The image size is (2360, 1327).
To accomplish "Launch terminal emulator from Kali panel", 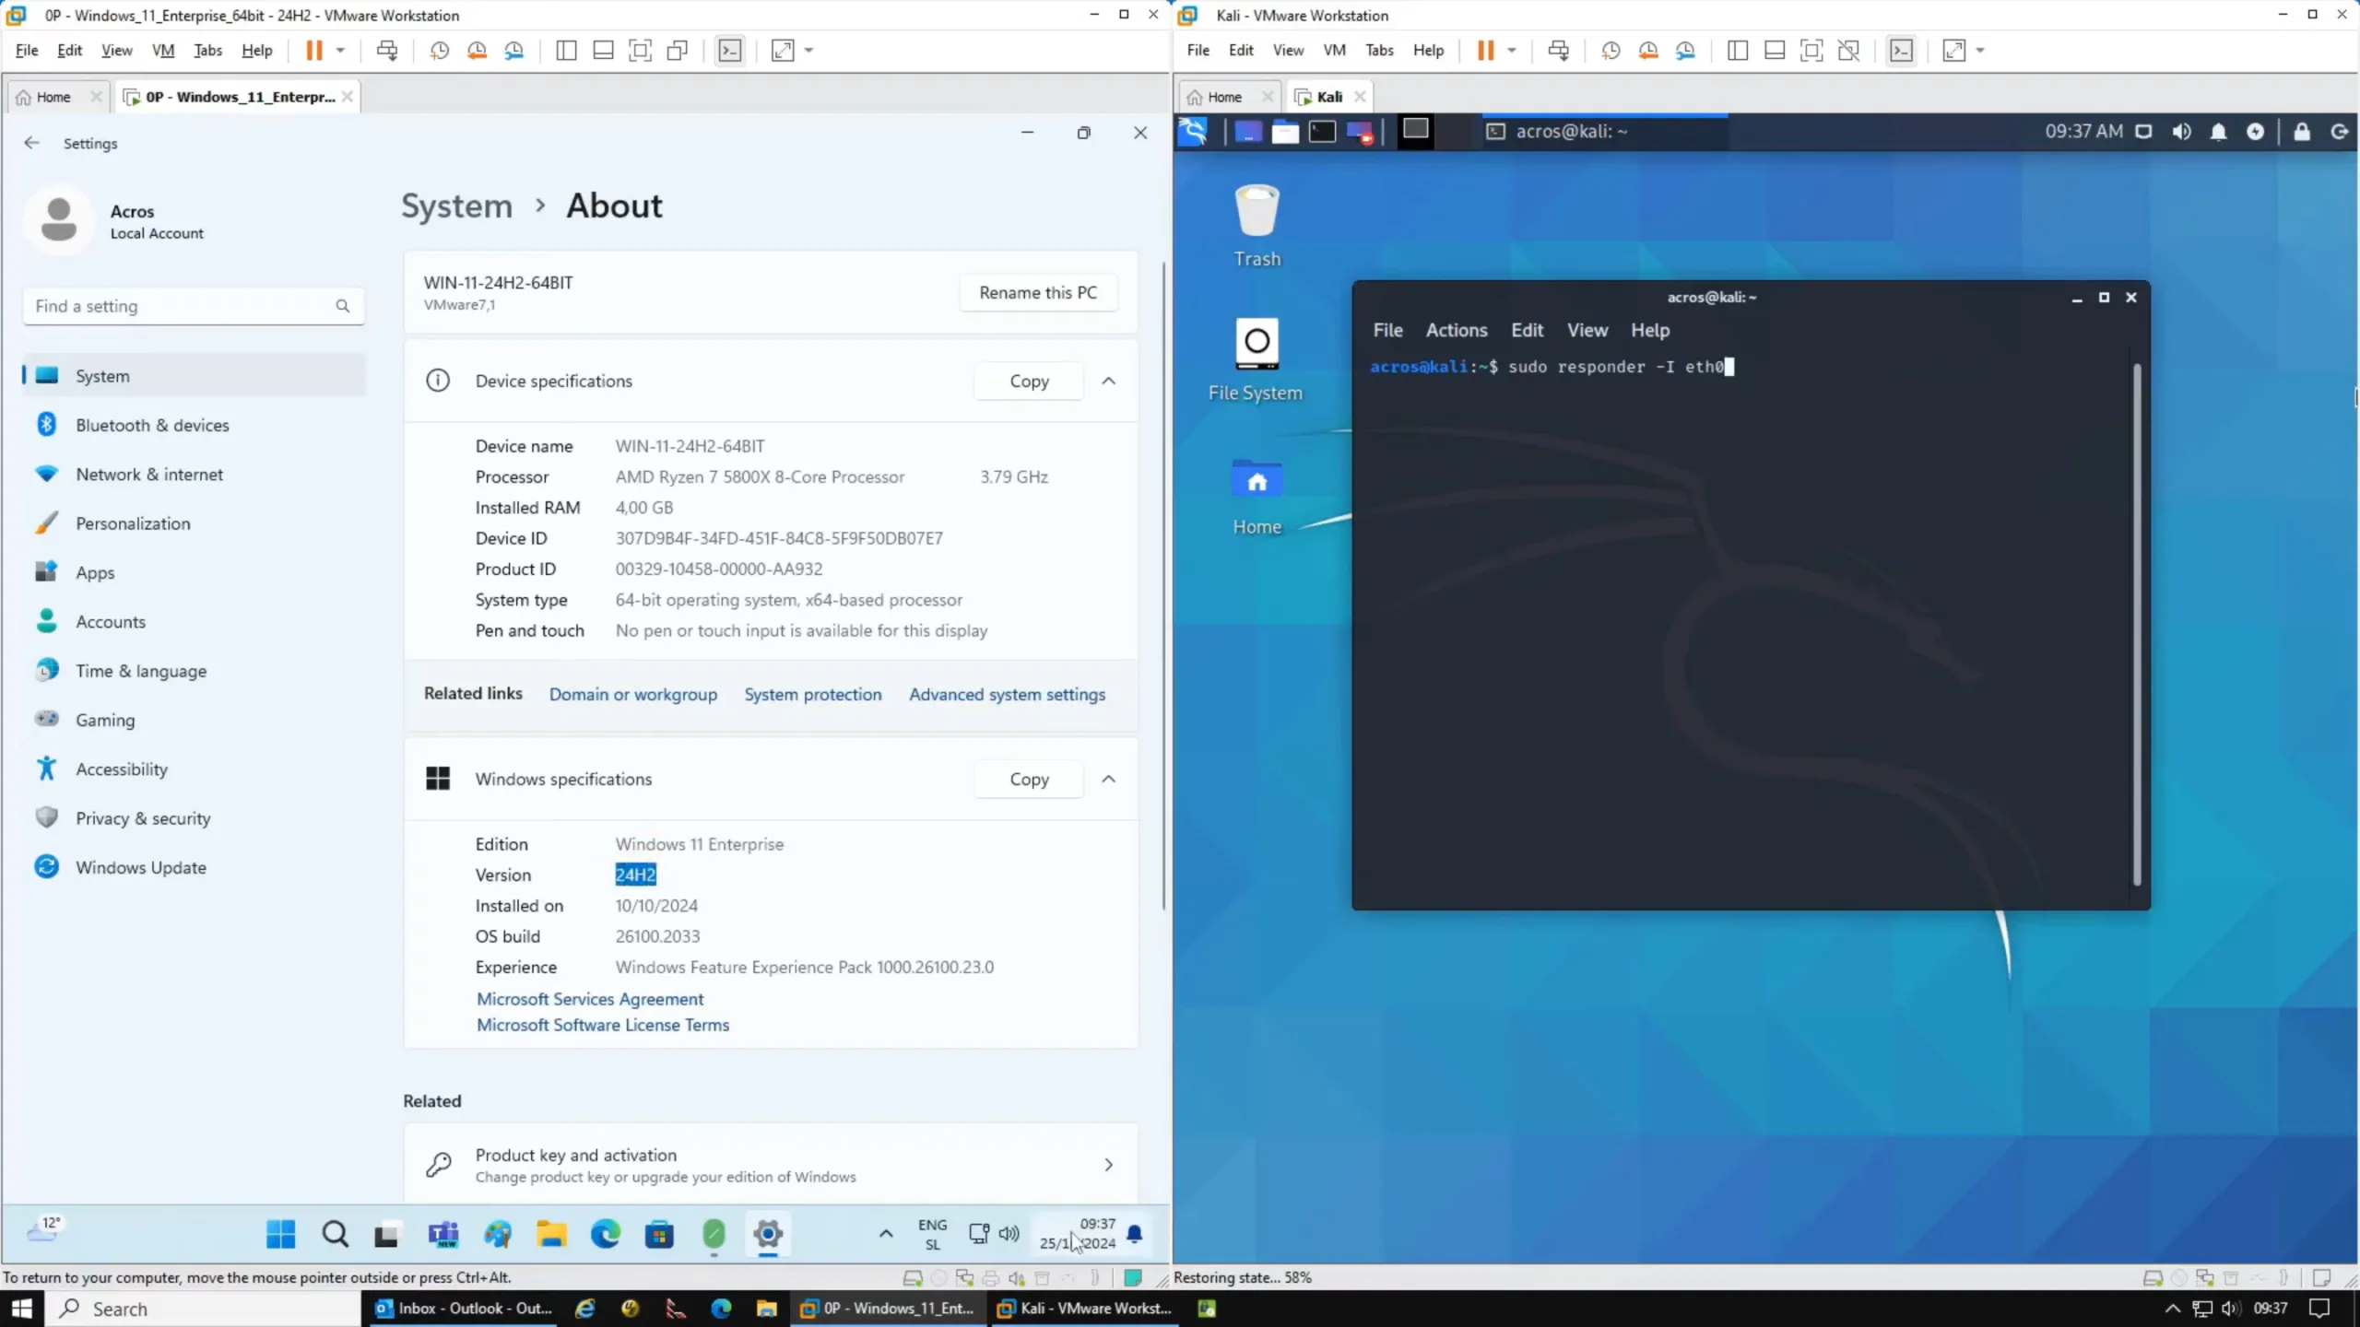I will (x=1322, y=132).
